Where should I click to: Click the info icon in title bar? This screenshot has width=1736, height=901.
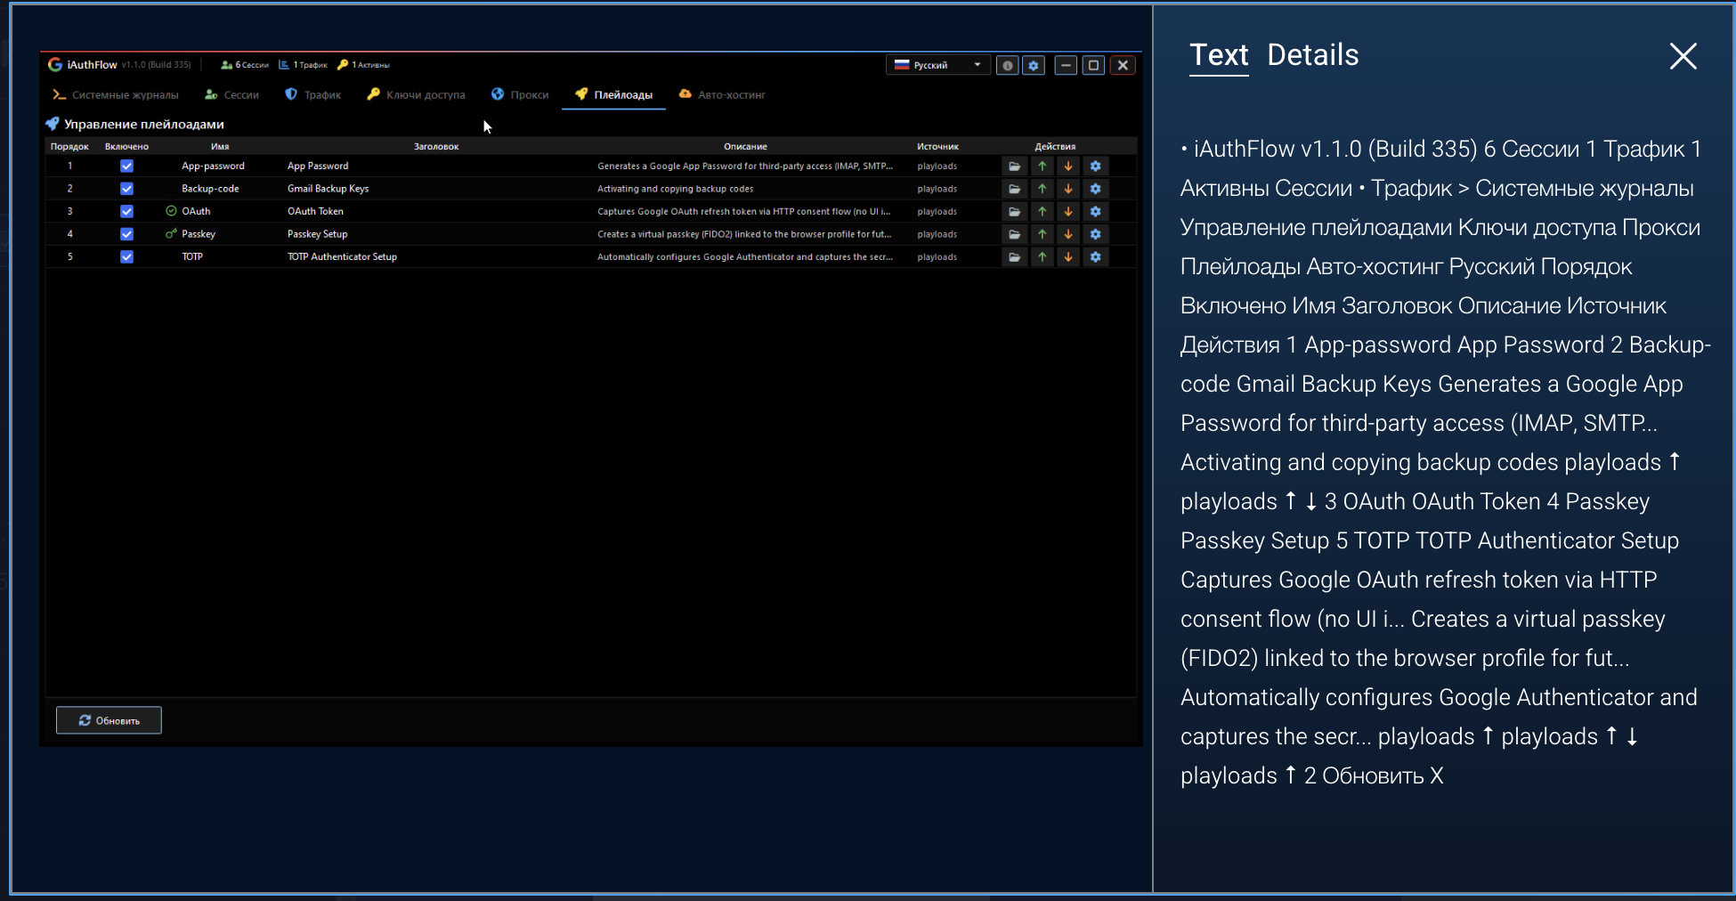(1008, 65)
